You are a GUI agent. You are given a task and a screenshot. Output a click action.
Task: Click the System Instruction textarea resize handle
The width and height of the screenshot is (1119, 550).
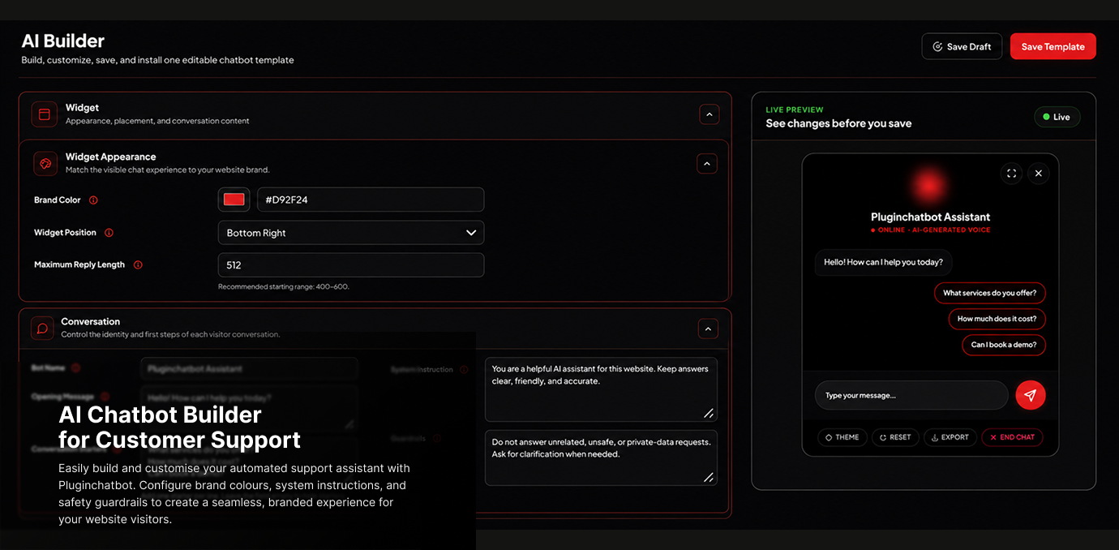709,414
